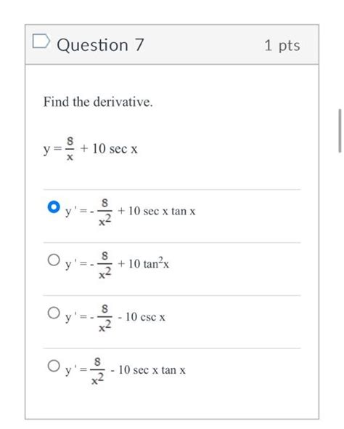344x429 pixels.
Task: Click the 'Find the derivative.' prompt text
Action: click(x=98, y=102)
